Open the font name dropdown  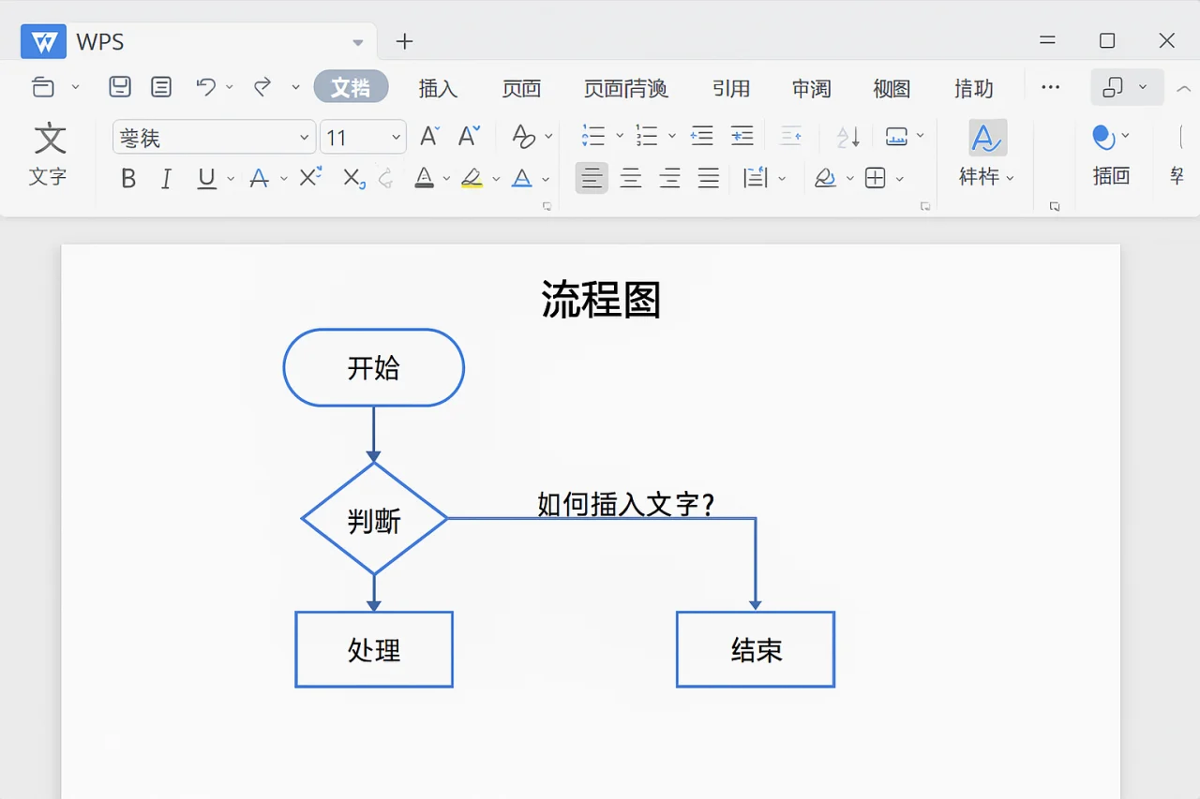(307, 137)
